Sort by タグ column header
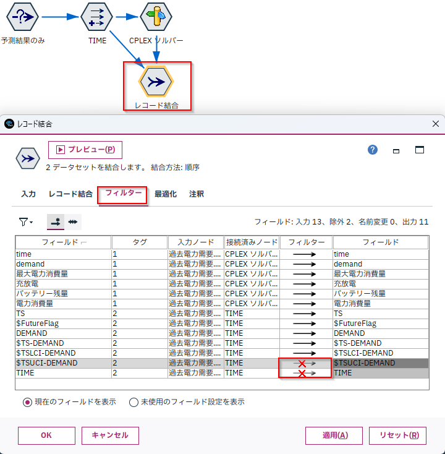445x454 pixels. pos(140,242)
